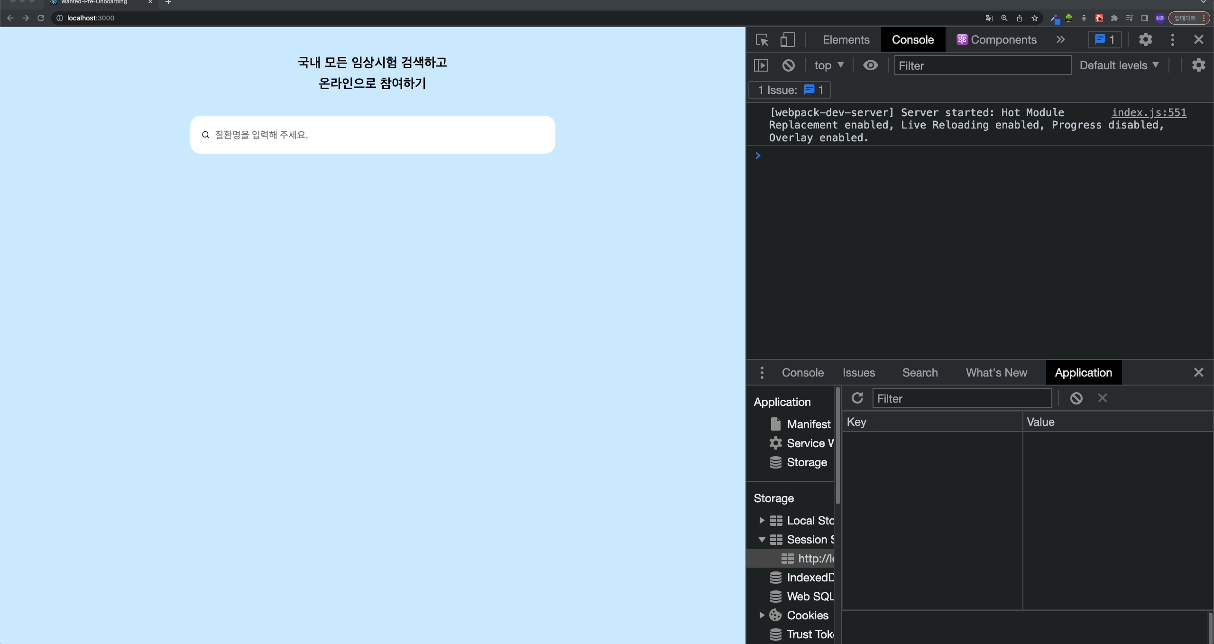Image resolution: width=1214 pixels, height=644 pixels.
Task: Open the issues counter badge in DevTools header
Action: click(x=1105, y=40)
